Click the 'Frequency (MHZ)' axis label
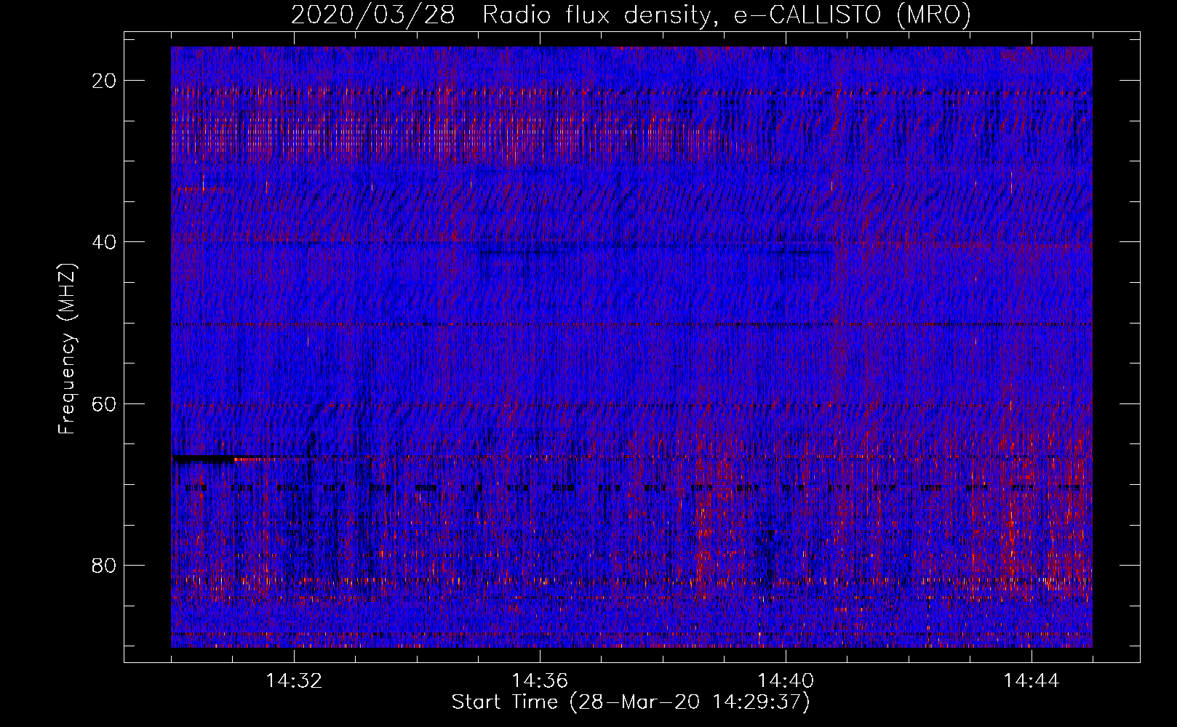1177x727 pixels. coord(66,348)
